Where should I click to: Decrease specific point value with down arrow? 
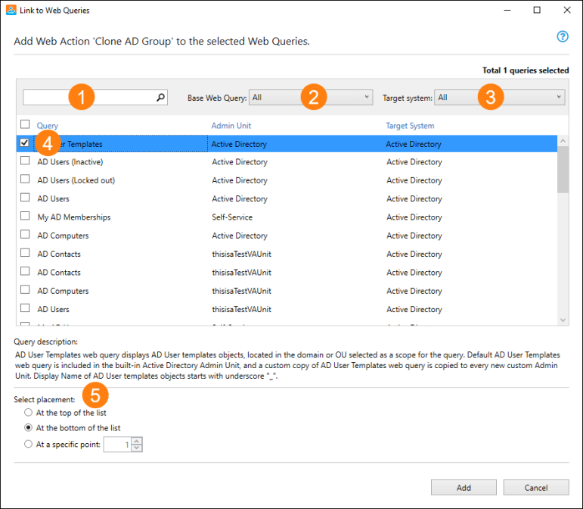tap(137, 448)
